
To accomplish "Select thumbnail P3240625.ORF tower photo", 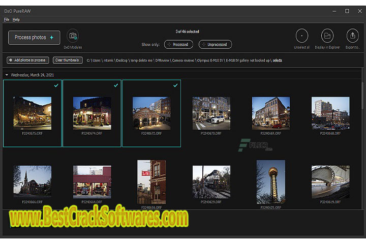I will click(271, 182).
